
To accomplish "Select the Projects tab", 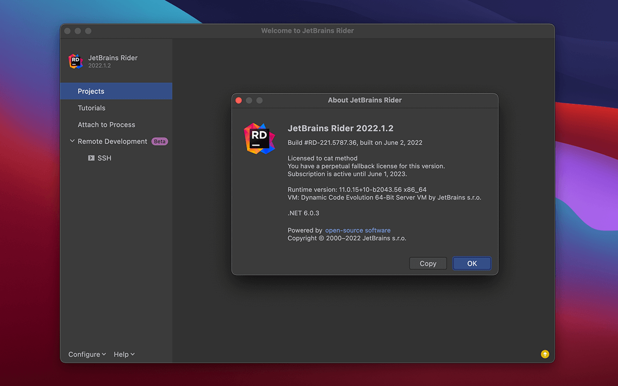I will [x=116, y=91].
